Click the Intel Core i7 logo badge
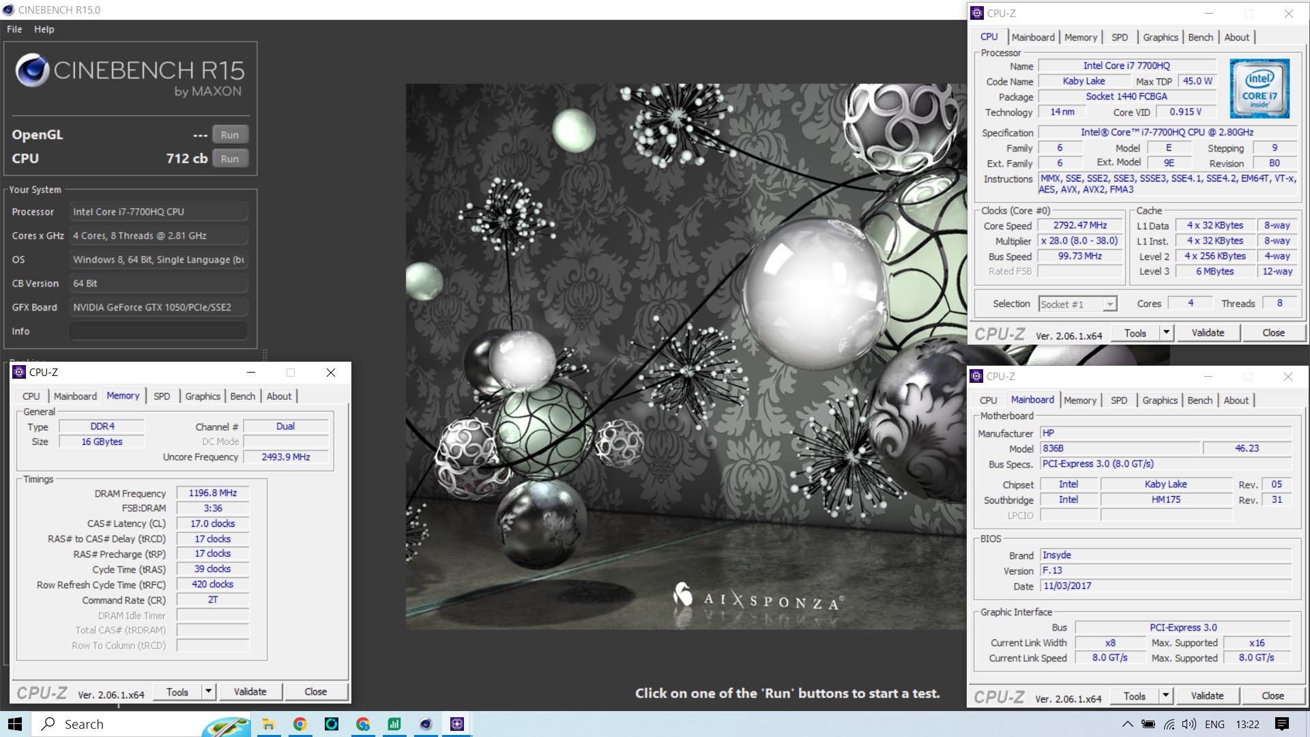This screenshot has width=1310, height=737. pyautogui.click(x=1260, y=89)
